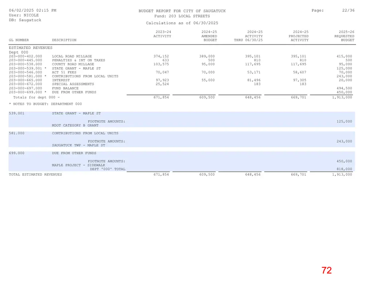Click the "INTEREST" description
The height and width of the screenshot is (282, 365).
[x=61, y=80]
